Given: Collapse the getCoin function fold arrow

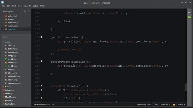Looking at the screenshot, I should [x=42, y=37].
